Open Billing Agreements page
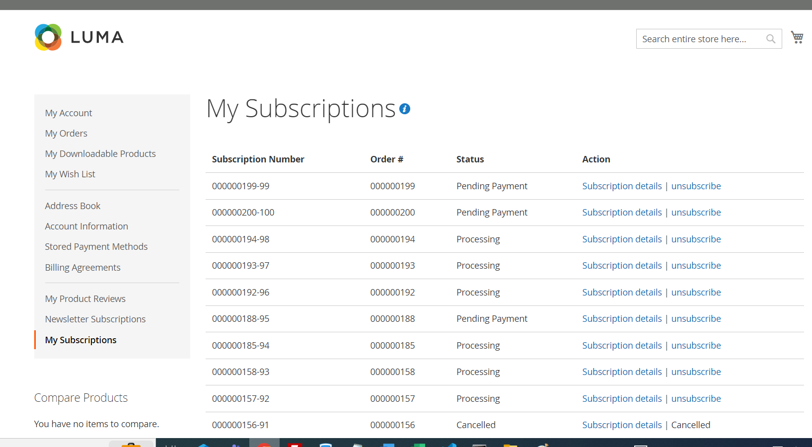The height and width of the screenshot is (447, 812). coord(82,268)
